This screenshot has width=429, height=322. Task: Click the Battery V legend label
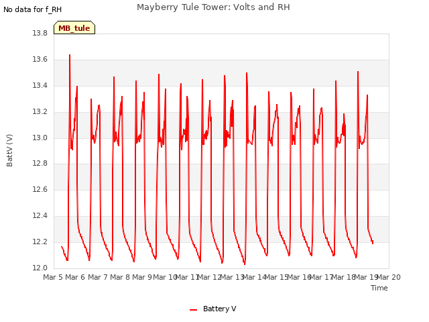[x=219, y=309]
